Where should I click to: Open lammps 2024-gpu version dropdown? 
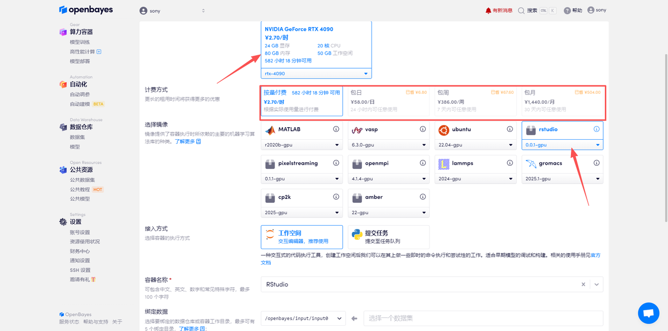point(475,178)
